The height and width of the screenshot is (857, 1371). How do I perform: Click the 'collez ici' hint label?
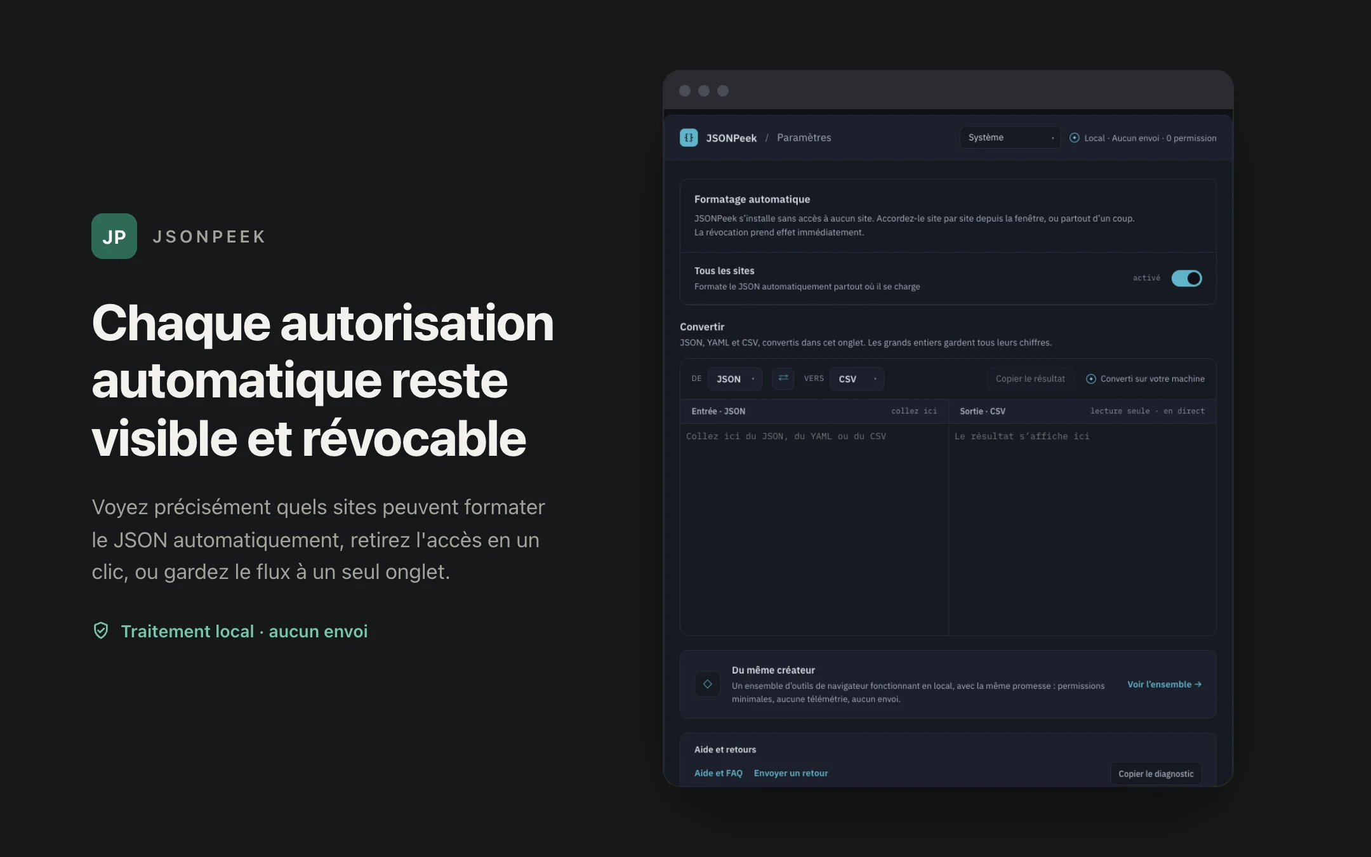914,411
